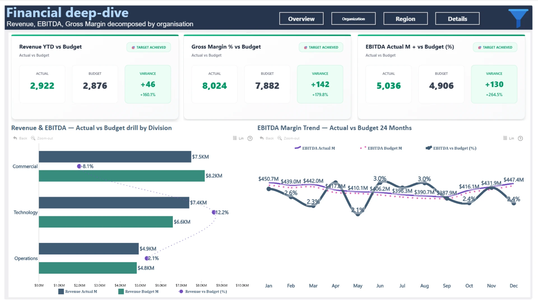
Task: Click help question mark on division chart
Action: [250, 138]
